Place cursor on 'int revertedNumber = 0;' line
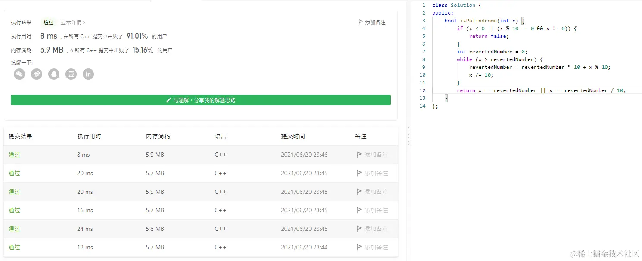The image size is (642, 261). (x=492, y=52)
